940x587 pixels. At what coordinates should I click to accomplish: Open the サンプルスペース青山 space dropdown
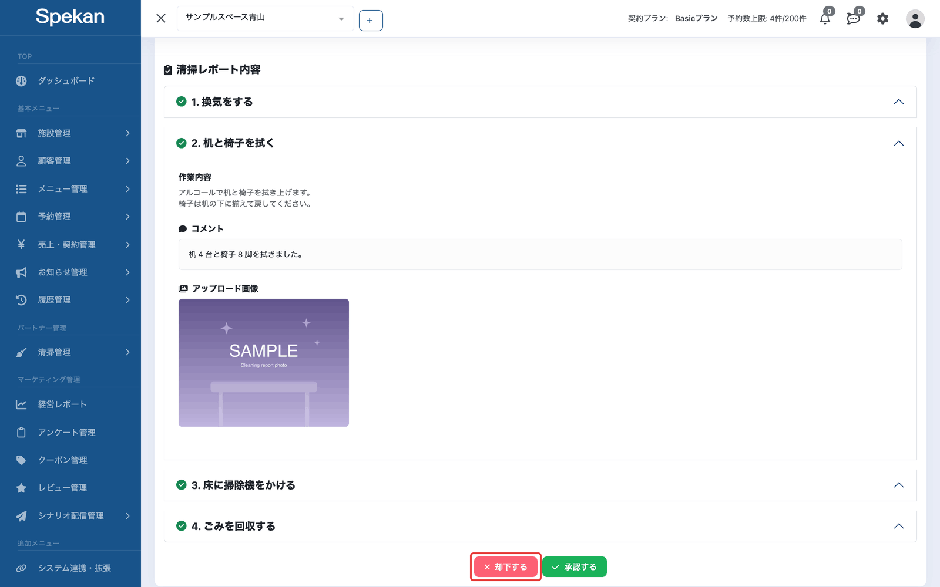coord(266,18)
